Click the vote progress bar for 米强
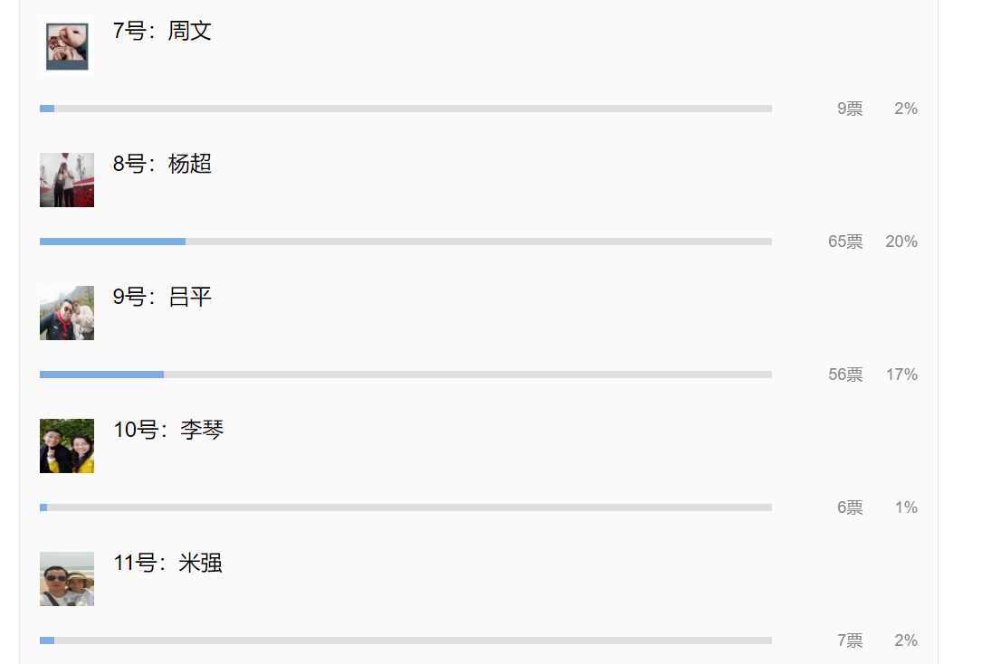This screenshot has height=664, width=991. (x=405, y=640)
